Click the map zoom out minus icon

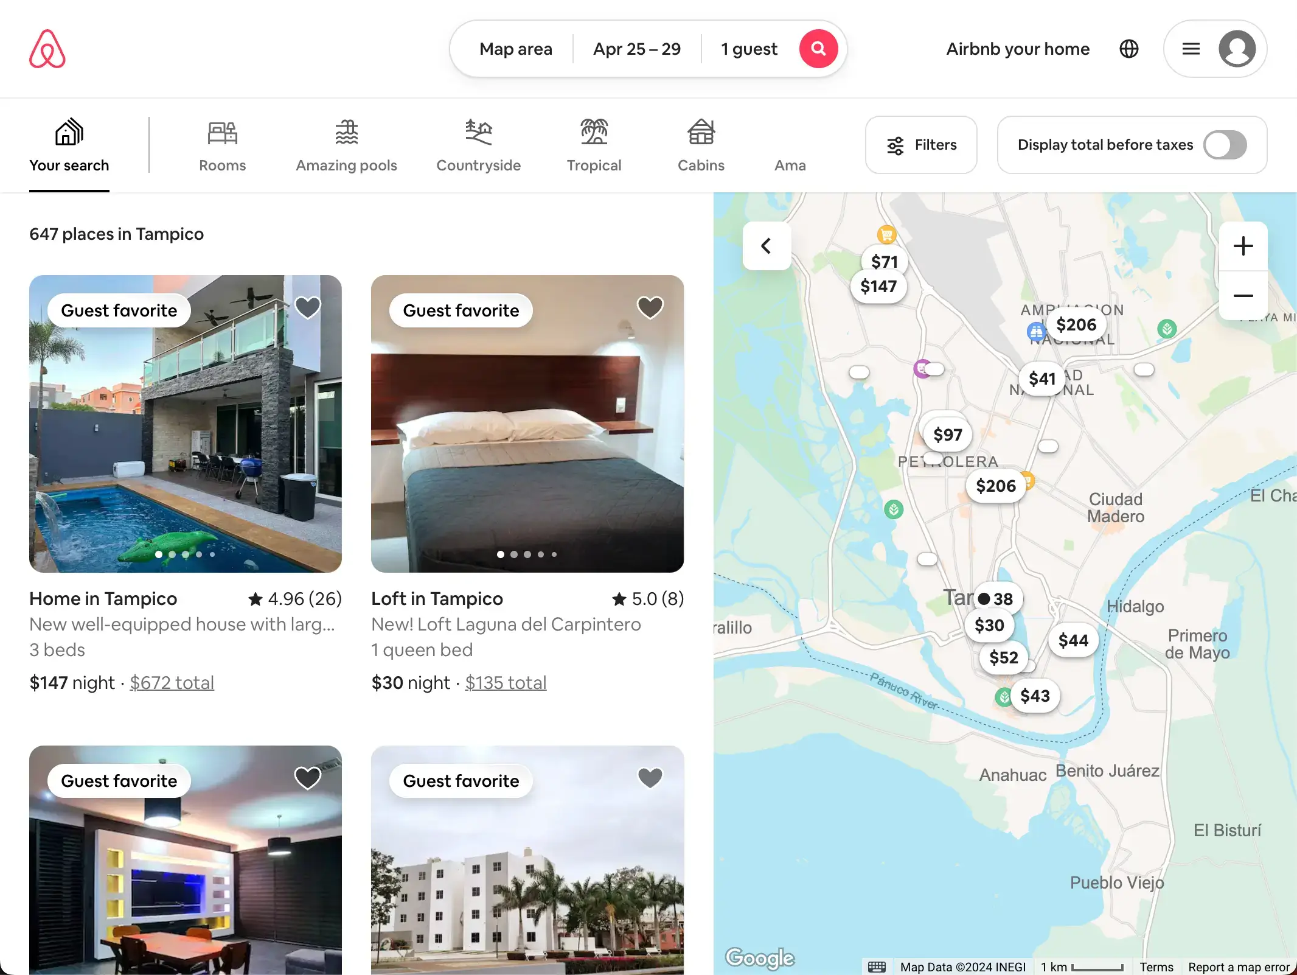click(1243, 296)
